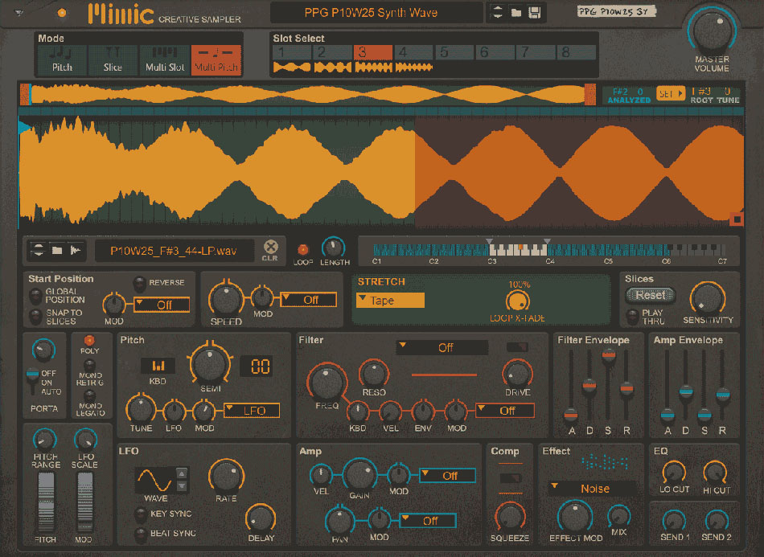The width and height of the screenshot is (764, 557).
Task: Open the top-left menu triangle
Action: (19, 13)
